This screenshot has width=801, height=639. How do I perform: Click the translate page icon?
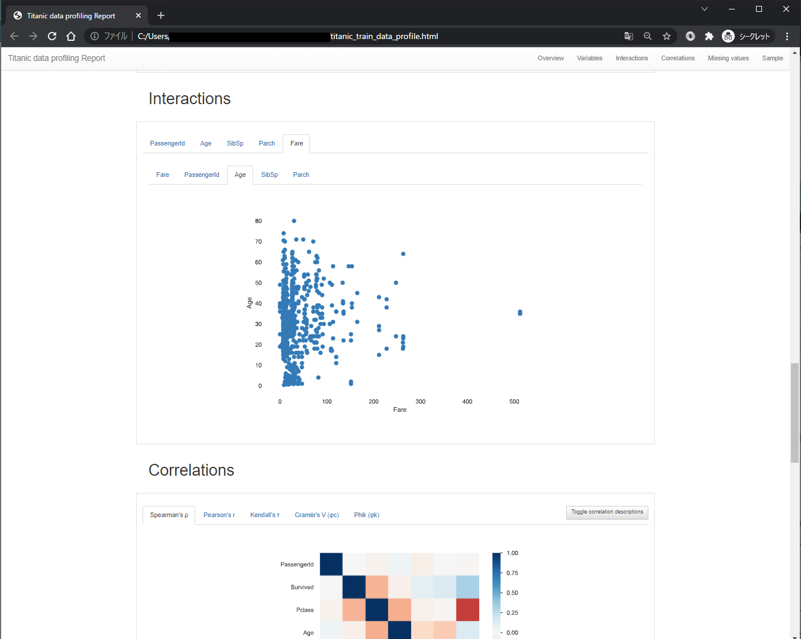point(629,36)
